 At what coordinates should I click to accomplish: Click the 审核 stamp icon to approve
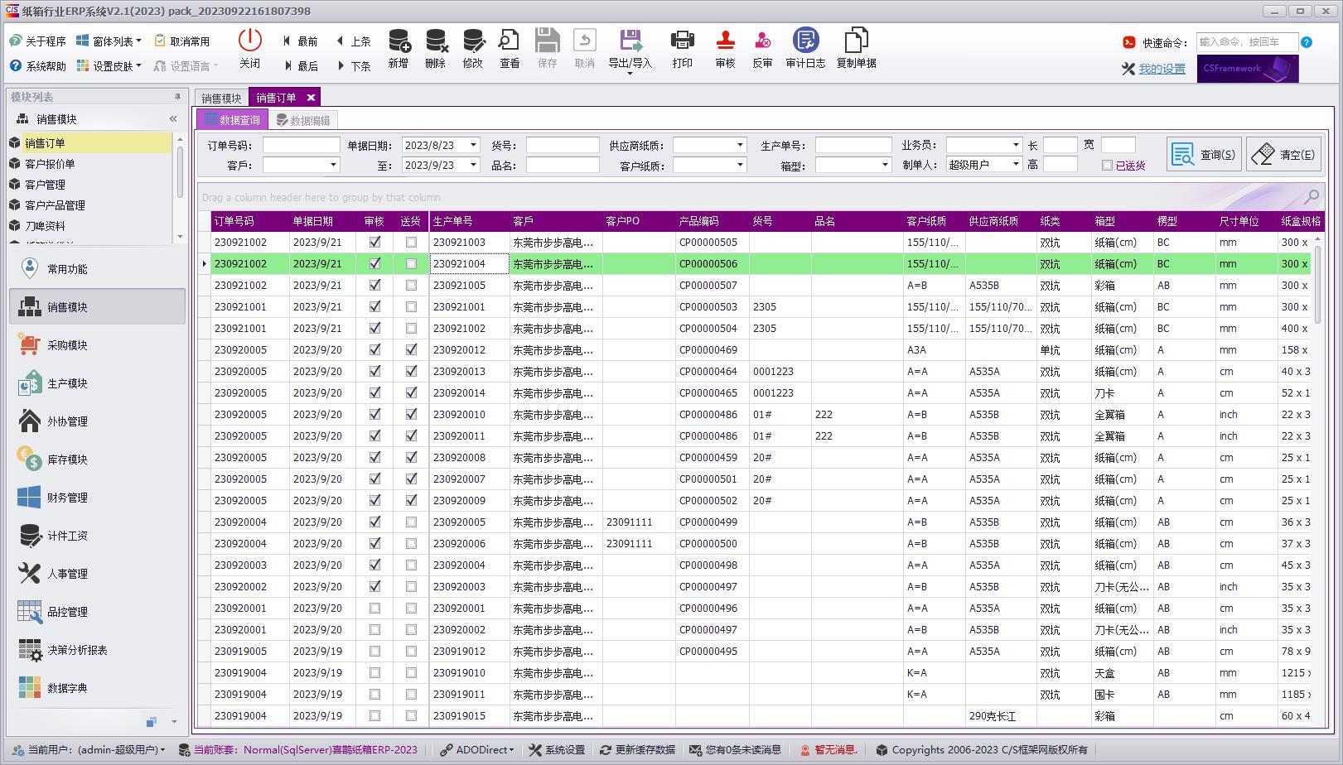coord(723,48)
